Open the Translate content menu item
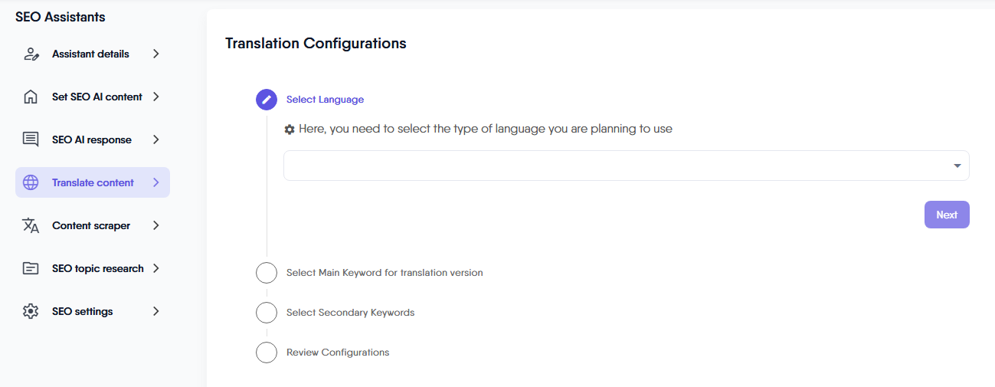Viewport: 995px width, 387px height. 93,183
